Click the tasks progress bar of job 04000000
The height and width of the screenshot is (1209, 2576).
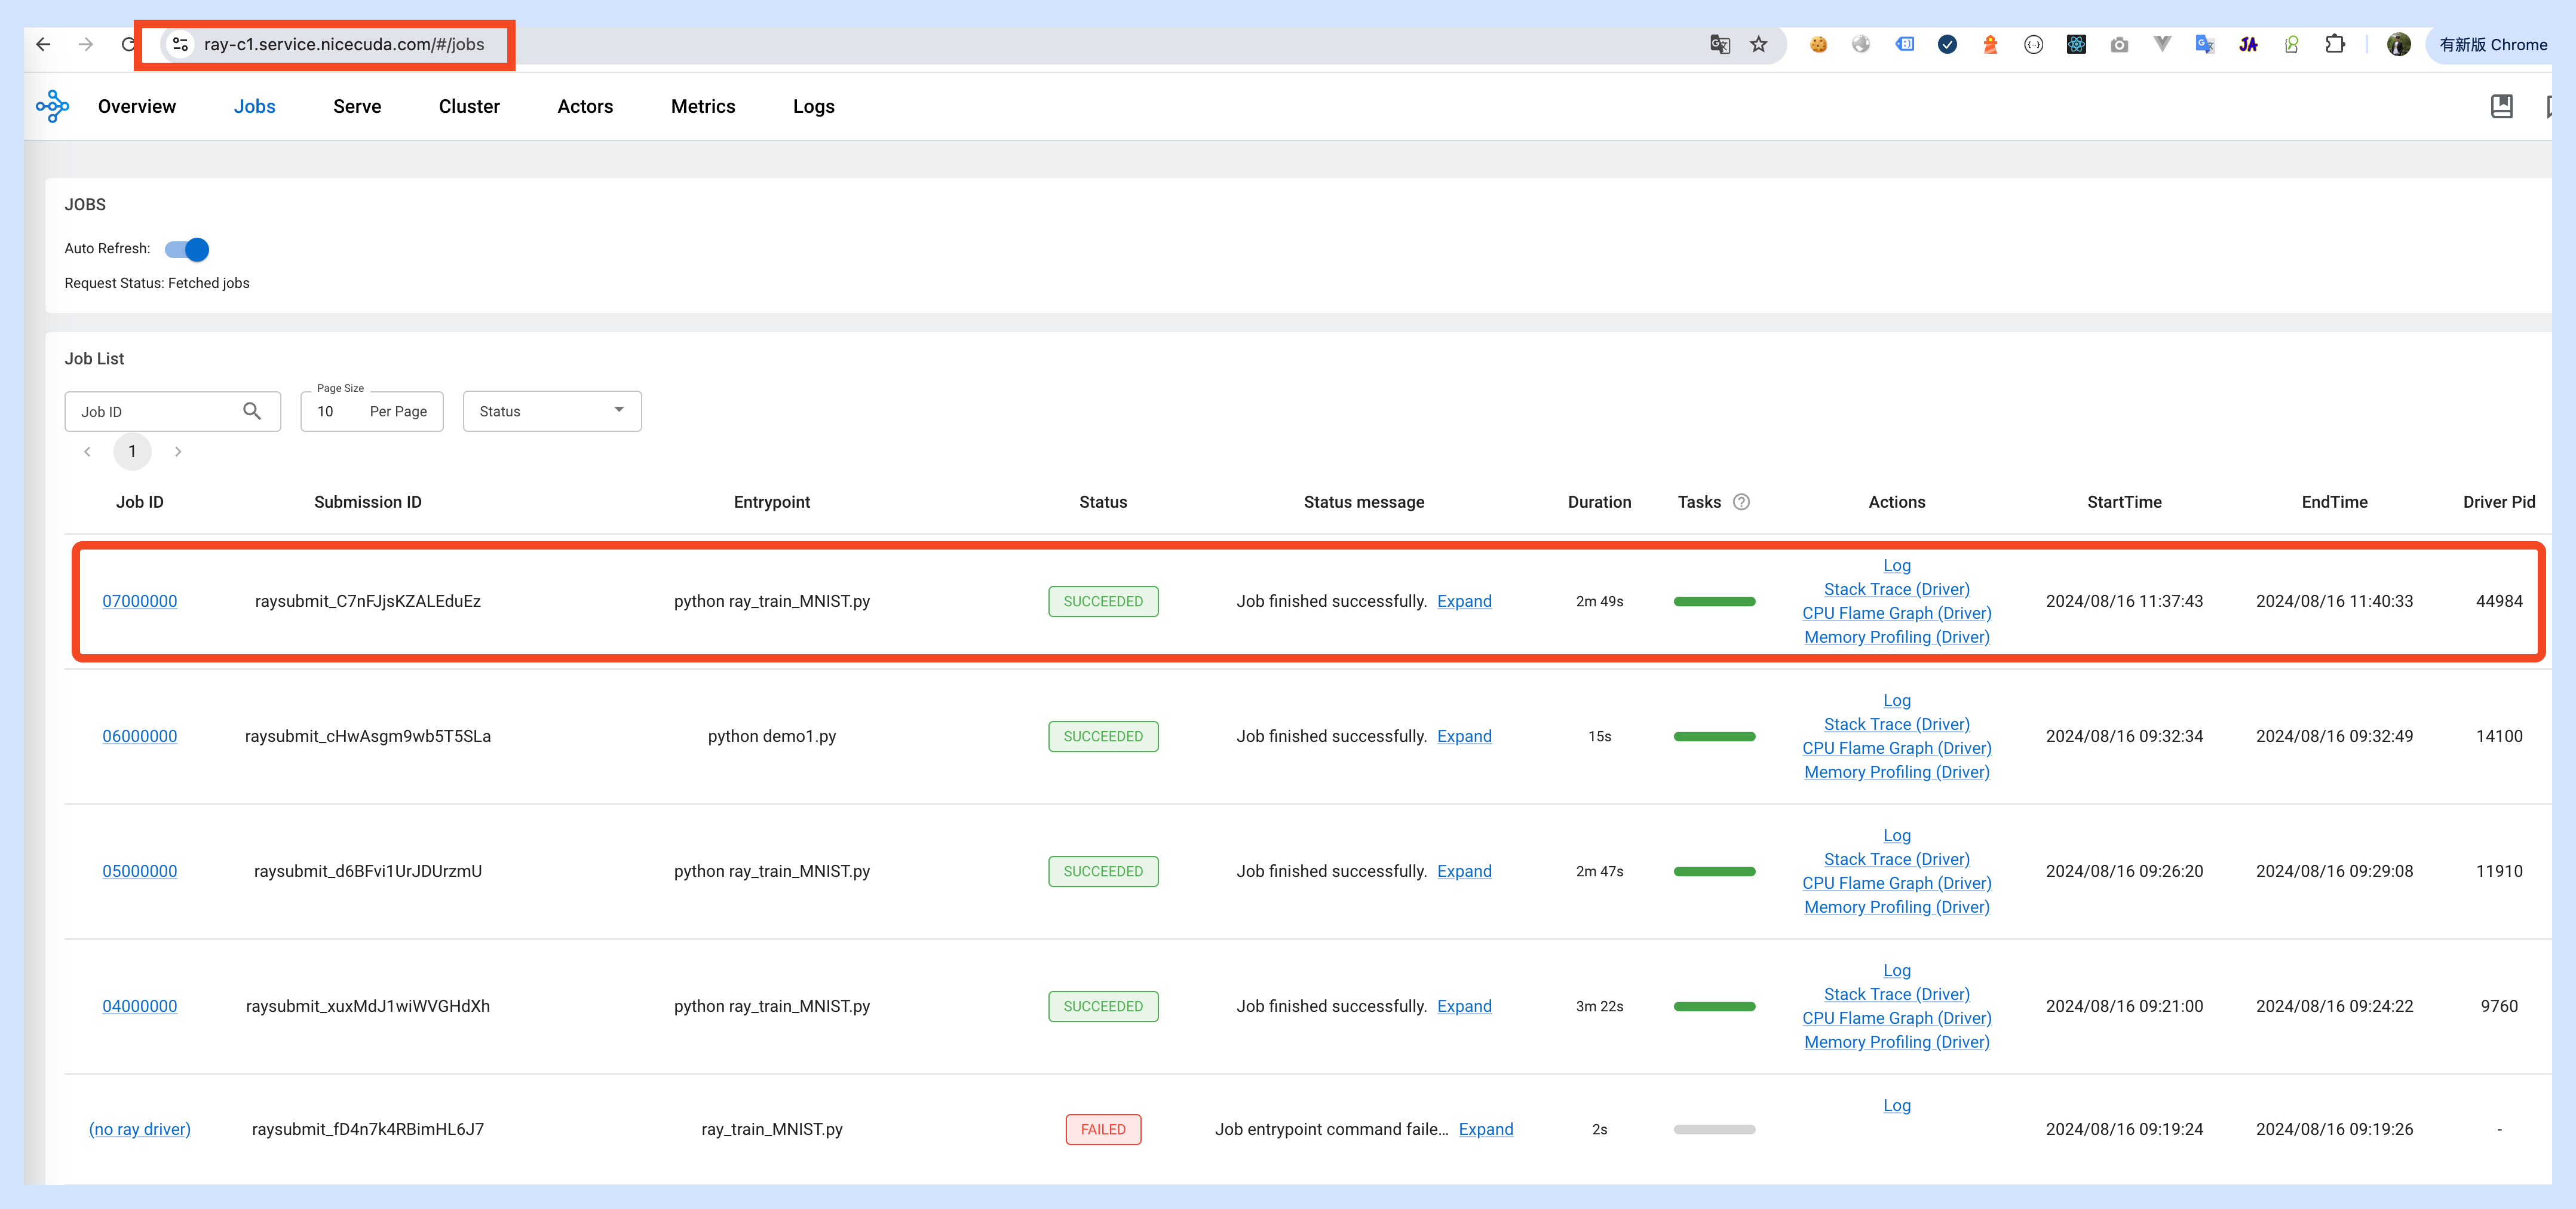(1714, 1006)
